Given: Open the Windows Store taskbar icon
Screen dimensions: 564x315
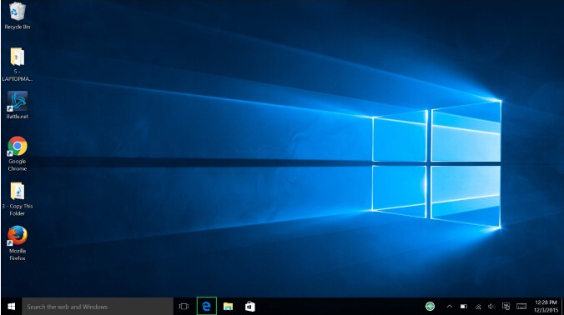Looking at the screenshot, I should coord(250,307).
